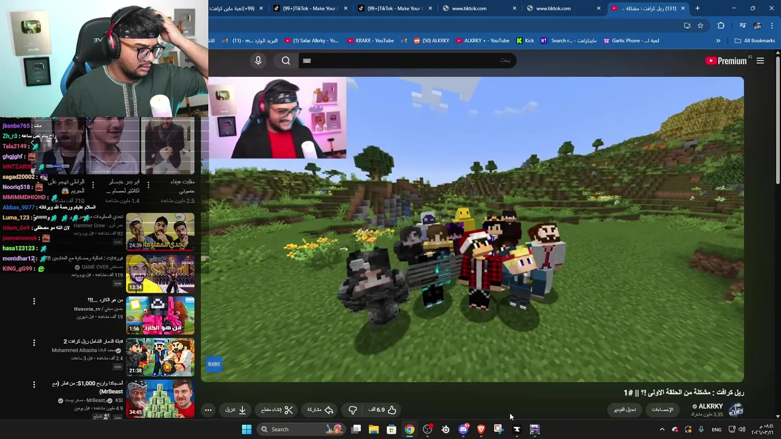Click into the YouTube search input field
This screenshot has height=439, width=781.
(x=406, y=60)
